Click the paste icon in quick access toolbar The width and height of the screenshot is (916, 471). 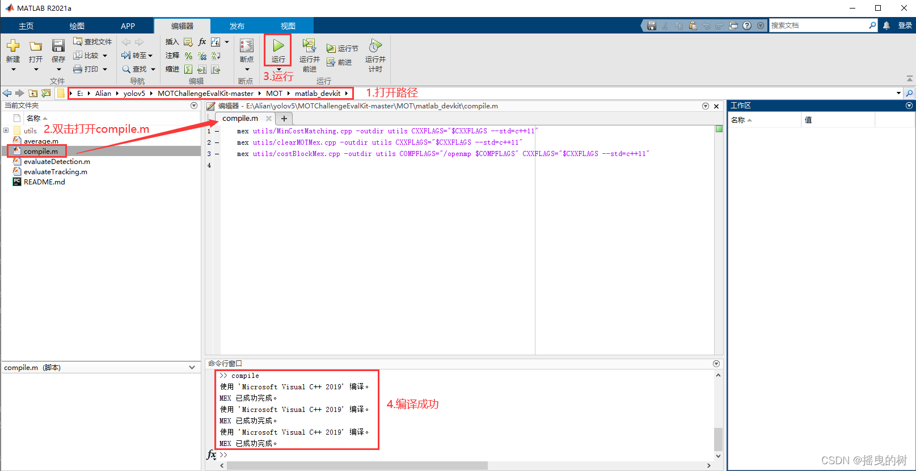693,26
